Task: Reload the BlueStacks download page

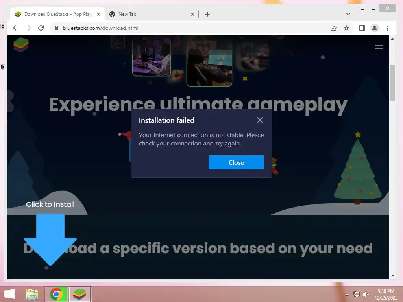Action: (41, 28)
